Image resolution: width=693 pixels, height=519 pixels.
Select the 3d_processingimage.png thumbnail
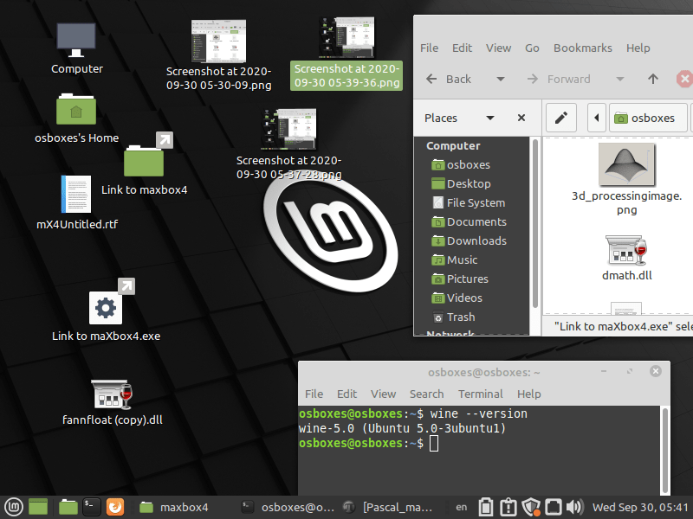[x=626, y=164]
